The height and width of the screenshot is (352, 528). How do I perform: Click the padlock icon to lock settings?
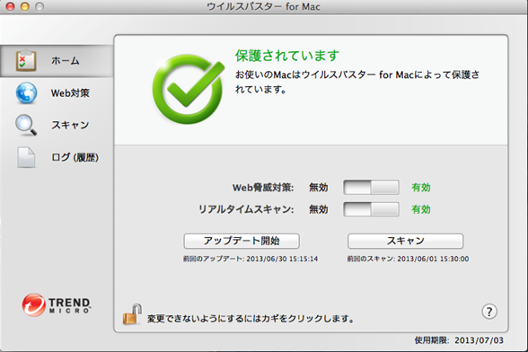[x=132, y=314]
